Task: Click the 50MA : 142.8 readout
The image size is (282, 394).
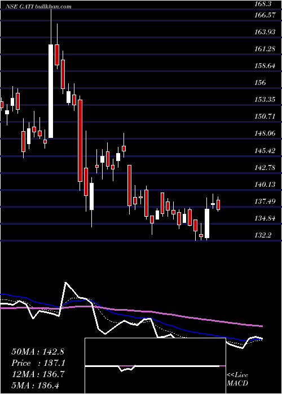Action: tap(38, 352)
